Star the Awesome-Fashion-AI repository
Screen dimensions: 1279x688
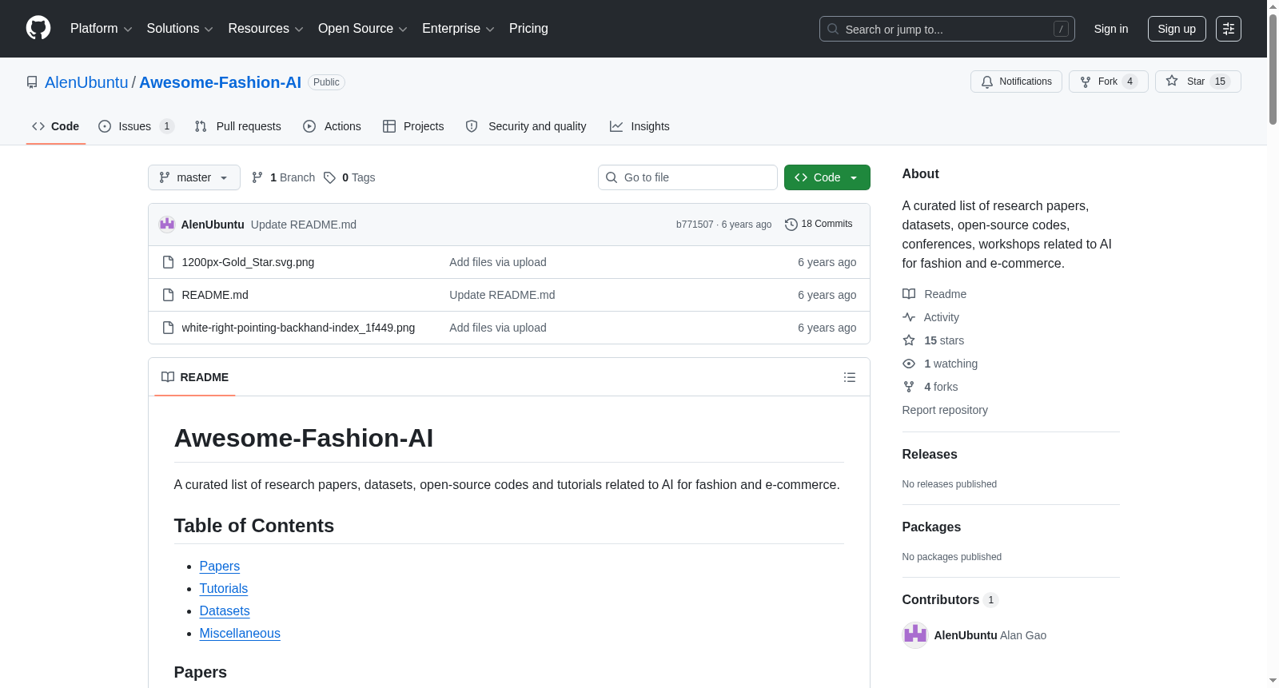click(x=1197, y=82)
